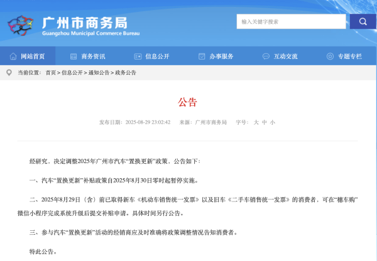Go to 首页 in the breadcrumb

[50, 73]
